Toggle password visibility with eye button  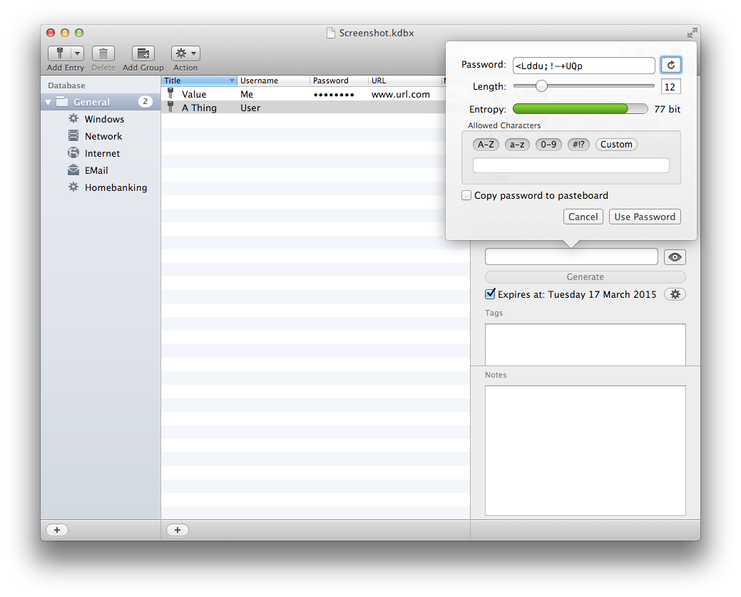(675, 257)
